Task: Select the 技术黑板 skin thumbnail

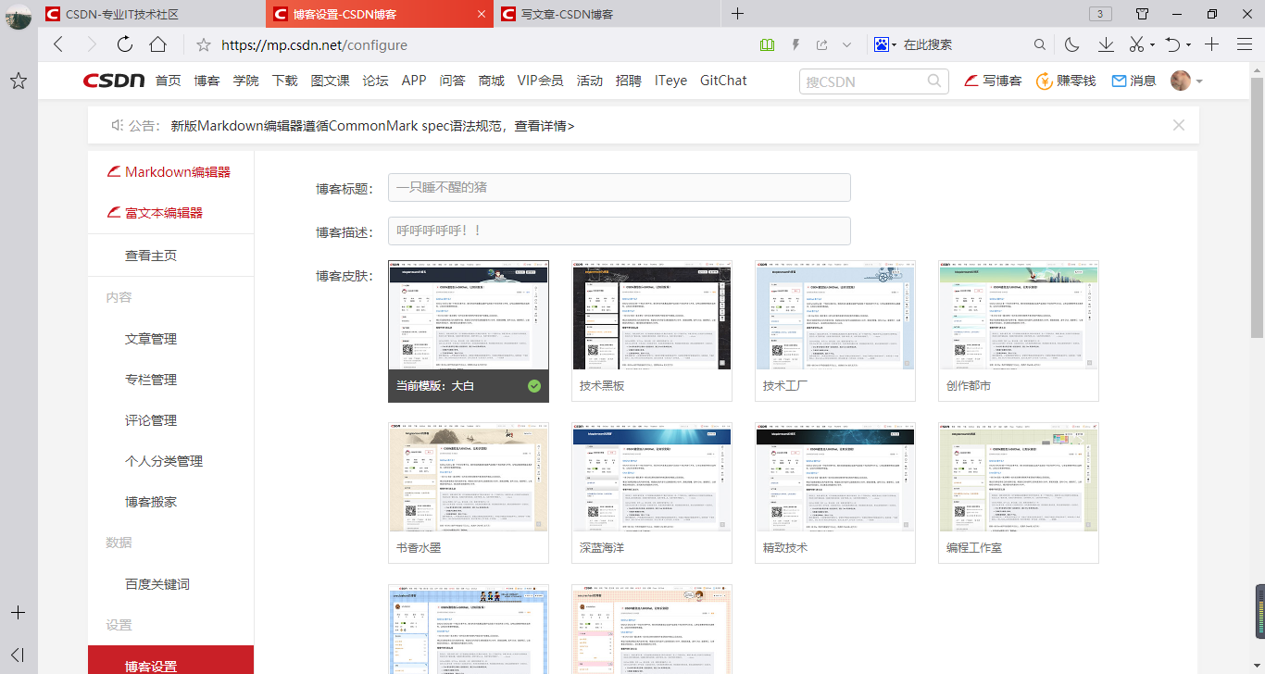Action: click(652, 331)
